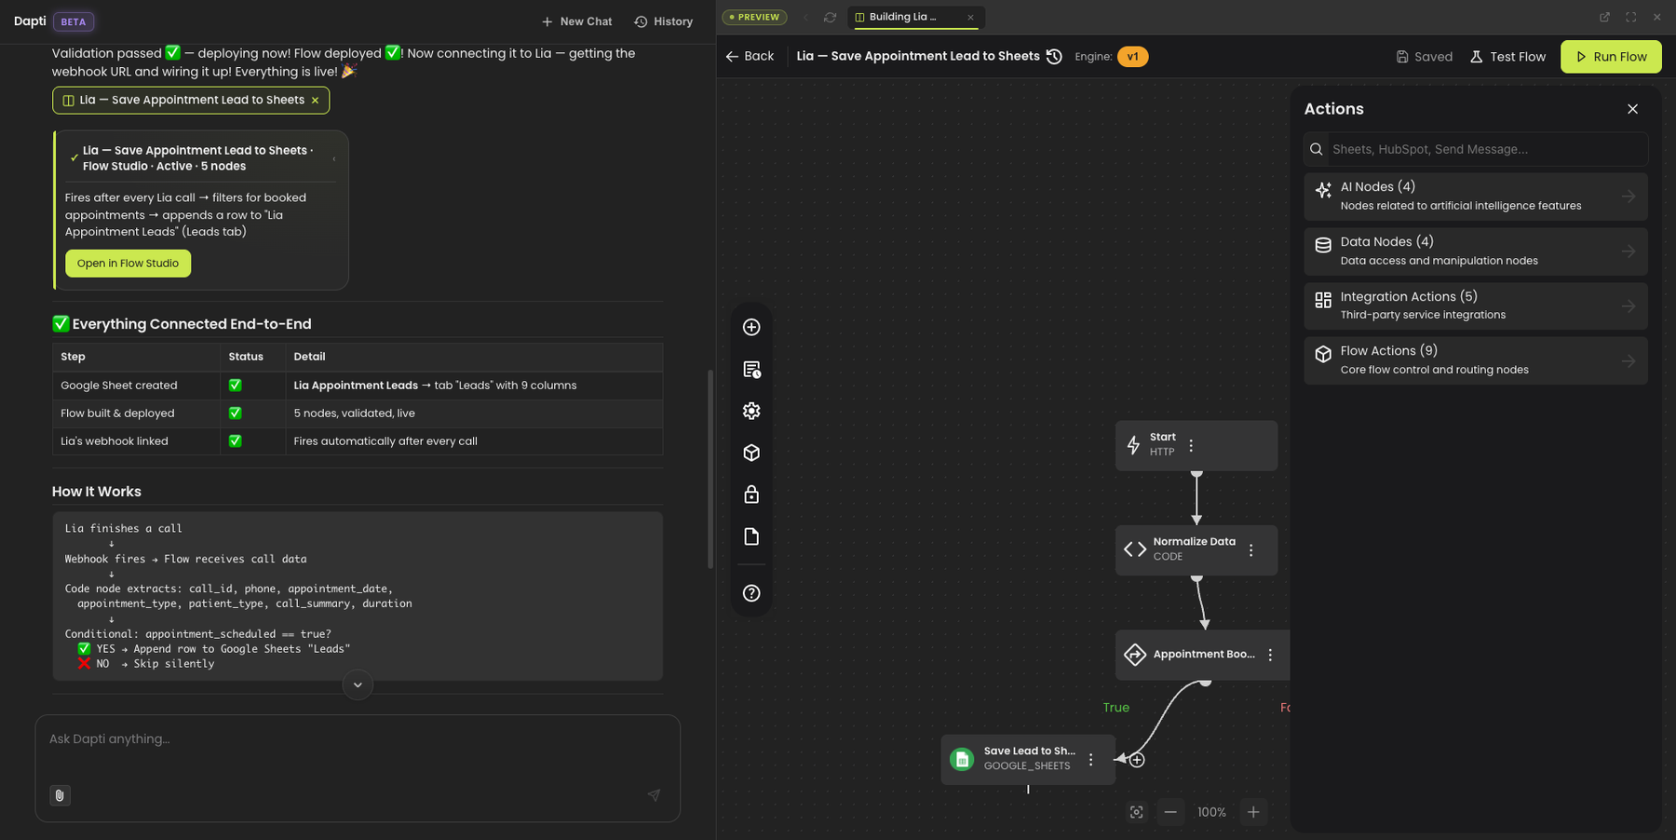The width and height of the screenshot is (1676, 840).
Task: Start a New Chat
Action: (x=576, y=21)
